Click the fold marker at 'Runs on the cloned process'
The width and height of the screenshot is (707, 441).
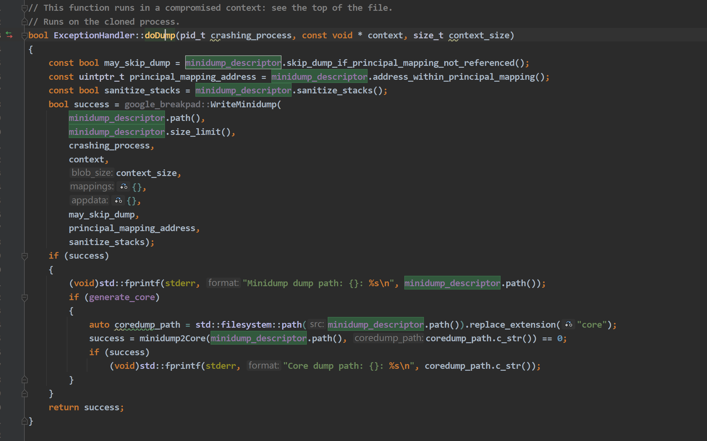(24, 22)
